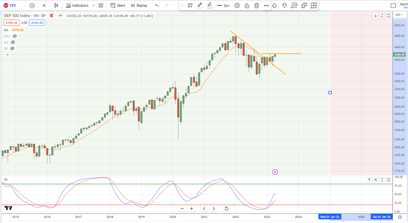Select the DS indicator label
The image size is (408, 223).
pos(5,179)
